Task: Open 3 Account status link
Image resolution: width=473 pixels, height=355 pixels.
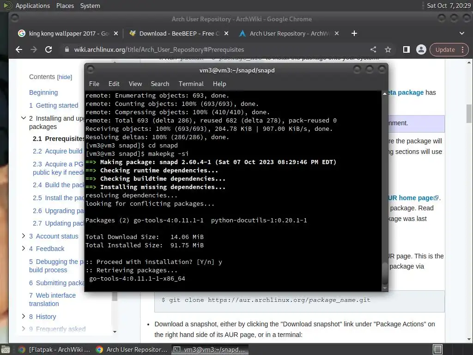Action: click(x=54, y=236)
